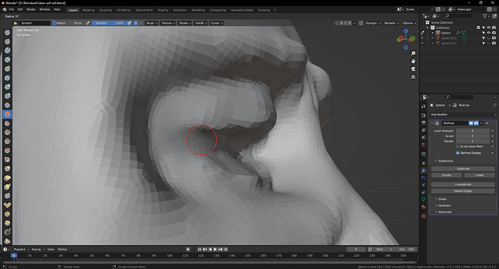The height and width of the screenshot is (269, 499).
Task: Open the Texture dropdown in header
Action: 168,23
